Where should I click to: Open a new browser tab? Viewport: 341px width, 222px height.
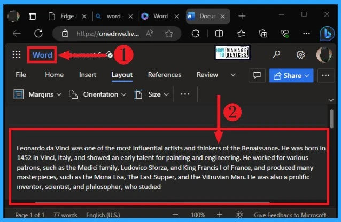[242, 16]
